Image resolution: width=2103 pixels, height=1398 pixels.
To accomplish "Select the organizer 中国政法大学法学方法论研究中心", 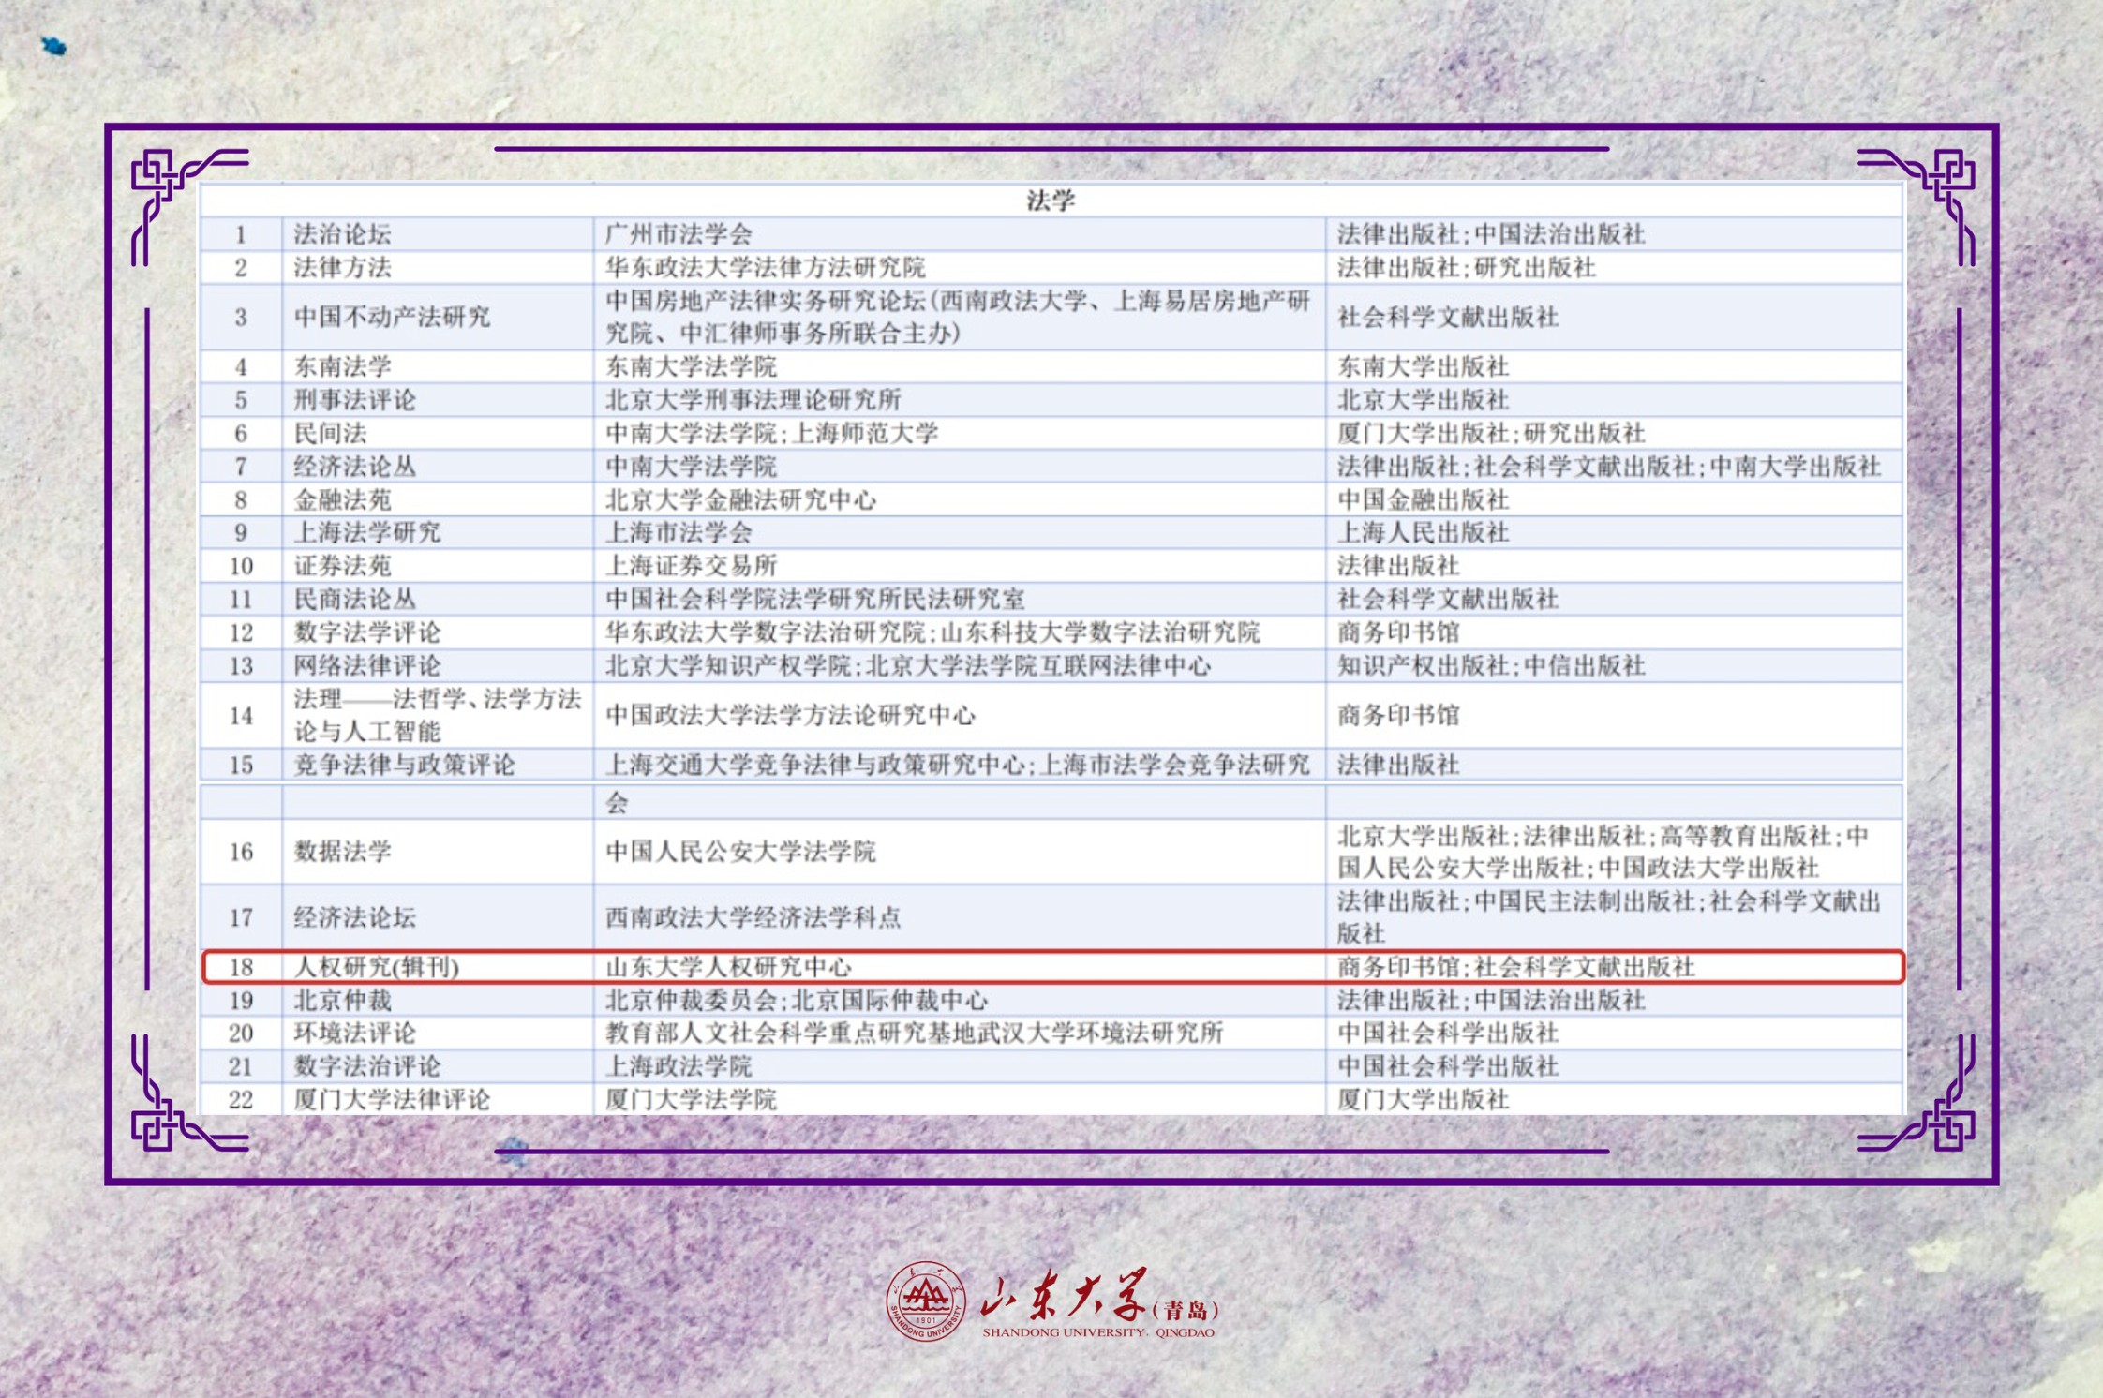I will 790,715.
